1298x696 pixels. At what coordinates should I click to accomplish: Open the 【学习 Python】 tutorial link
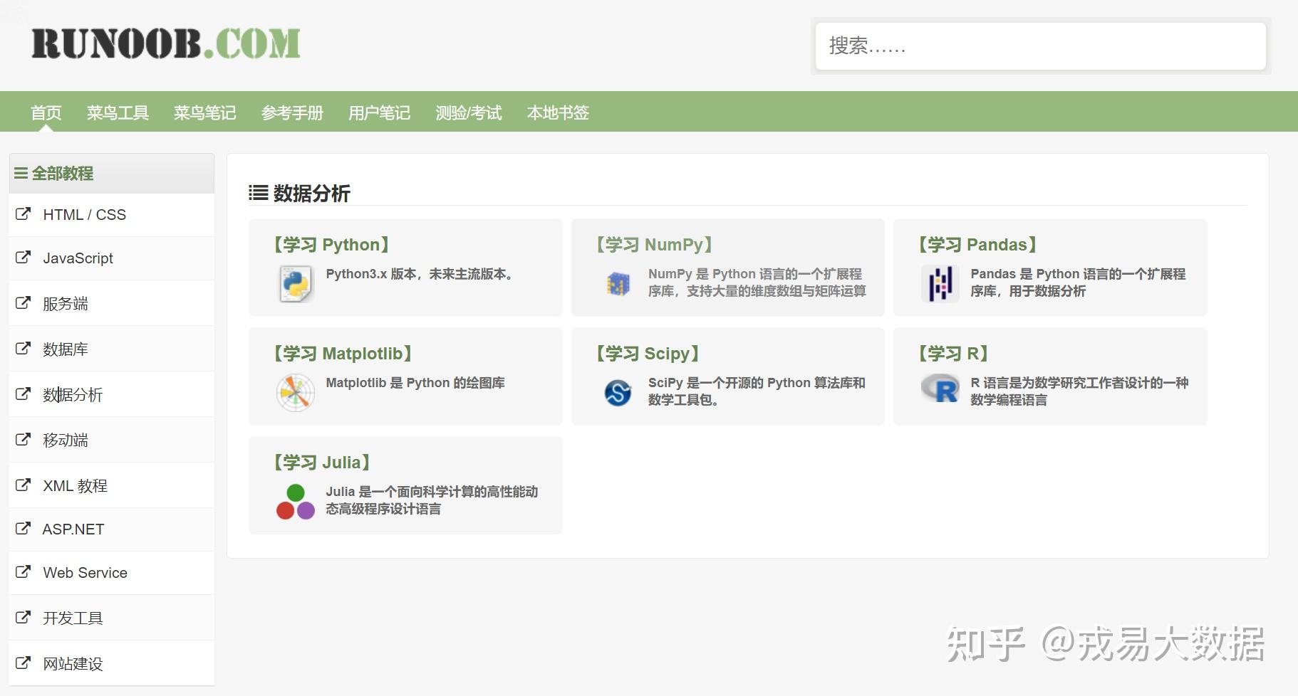pyautogui.click(x=331, y=245)
